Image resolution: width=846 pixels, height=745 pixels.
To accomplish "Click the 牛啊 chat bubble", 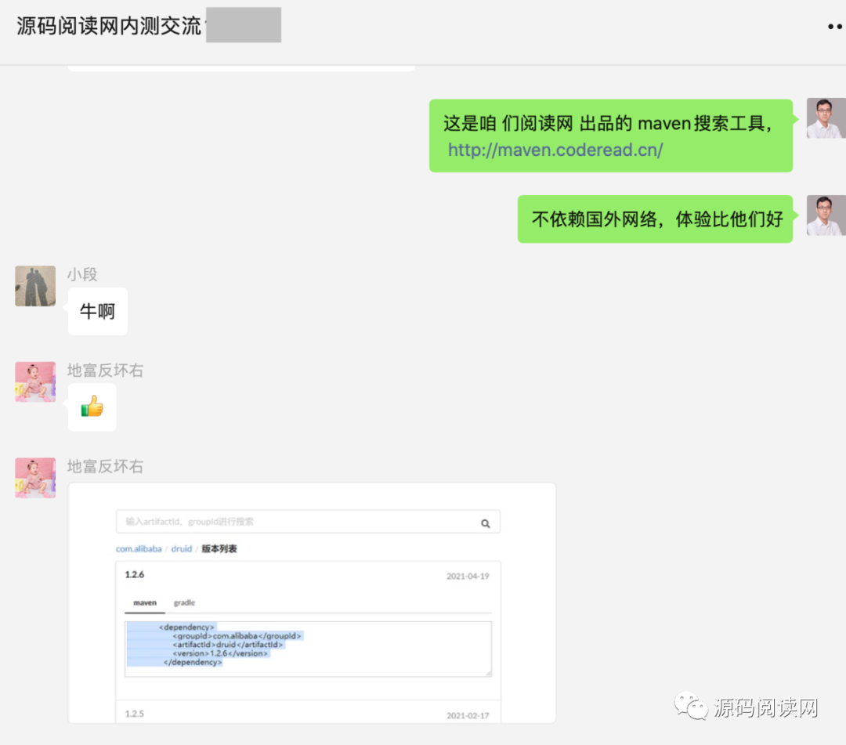I will (x=97, y=311).
